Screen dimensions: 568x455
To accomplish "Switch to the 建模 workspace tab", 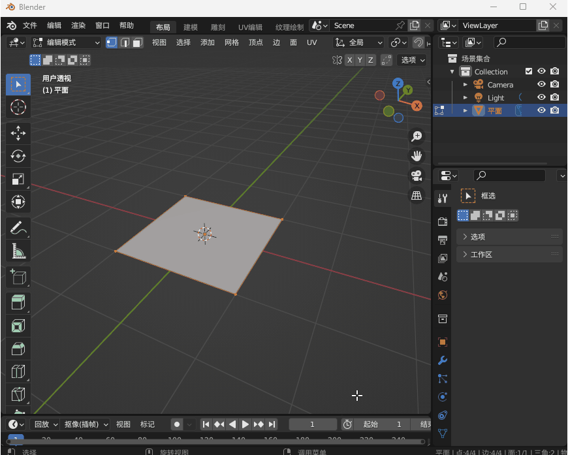I will [x=191, y=27].
